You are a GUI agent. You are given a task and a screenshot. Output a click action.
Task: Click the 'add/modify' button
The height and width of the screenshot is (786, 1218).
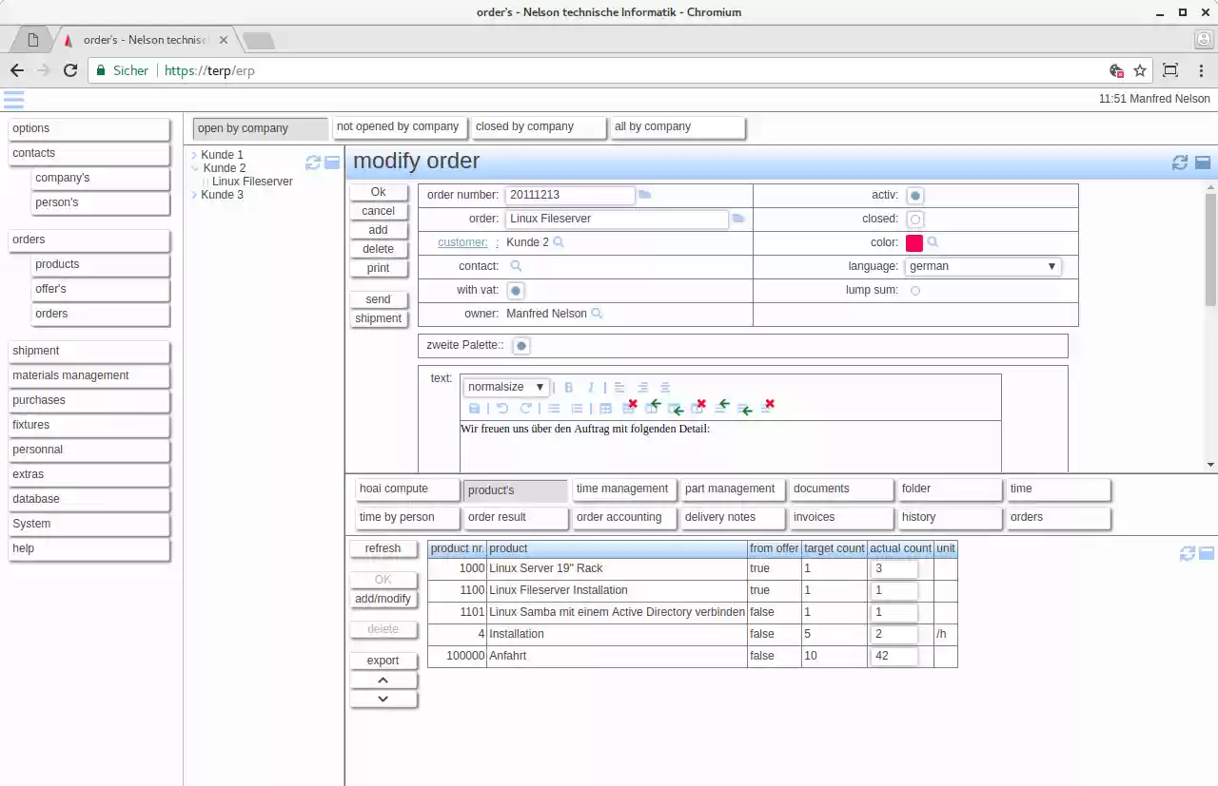[383, 599]
